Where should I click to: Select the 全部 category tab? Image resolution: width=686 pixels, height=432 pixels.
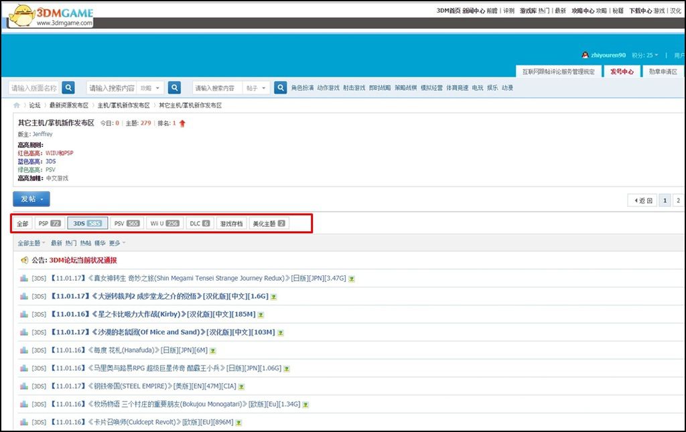[23, 224]
